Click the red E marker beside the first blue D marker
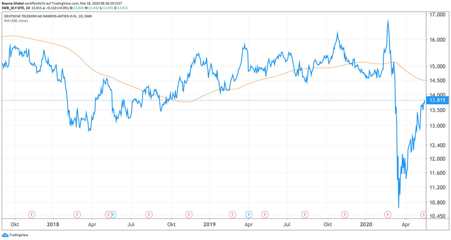The width and height of the screenshot is (451, 240). click(x=108, y=214)
